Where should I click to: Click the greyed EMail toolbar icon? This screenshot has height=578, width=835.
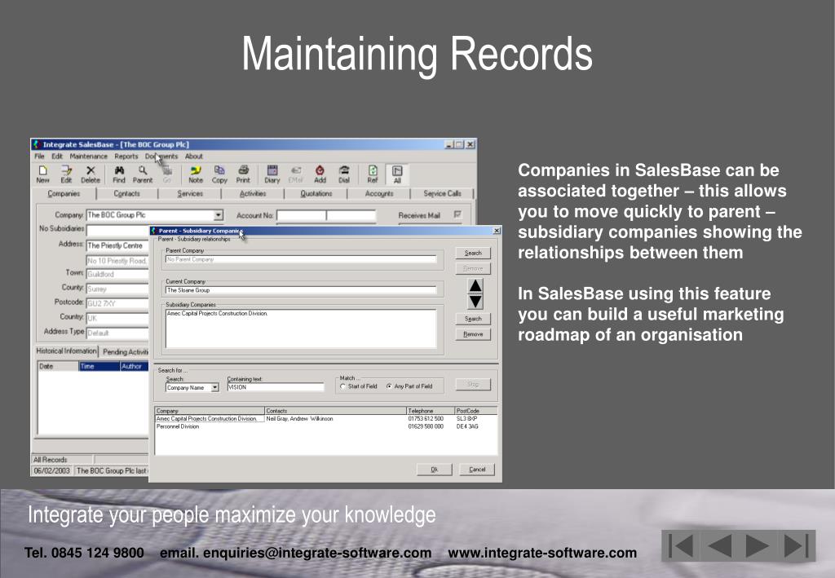click(x=295, y=174)
